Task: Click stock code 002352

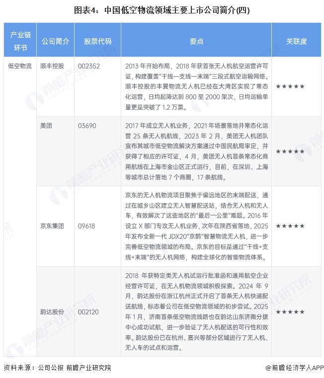Action: (x=89, y=66)
